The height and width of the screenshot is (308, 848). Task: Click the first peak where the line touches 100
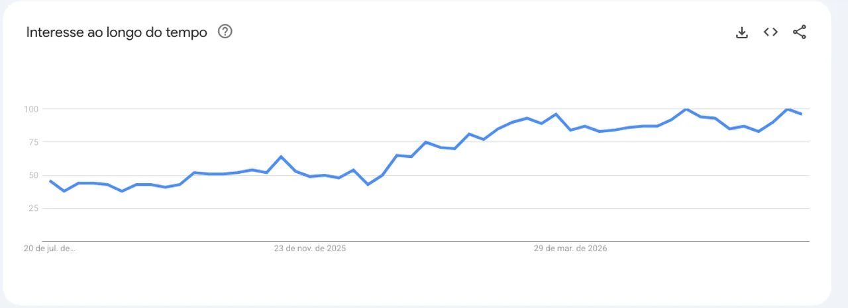click(x=686, y=109)
